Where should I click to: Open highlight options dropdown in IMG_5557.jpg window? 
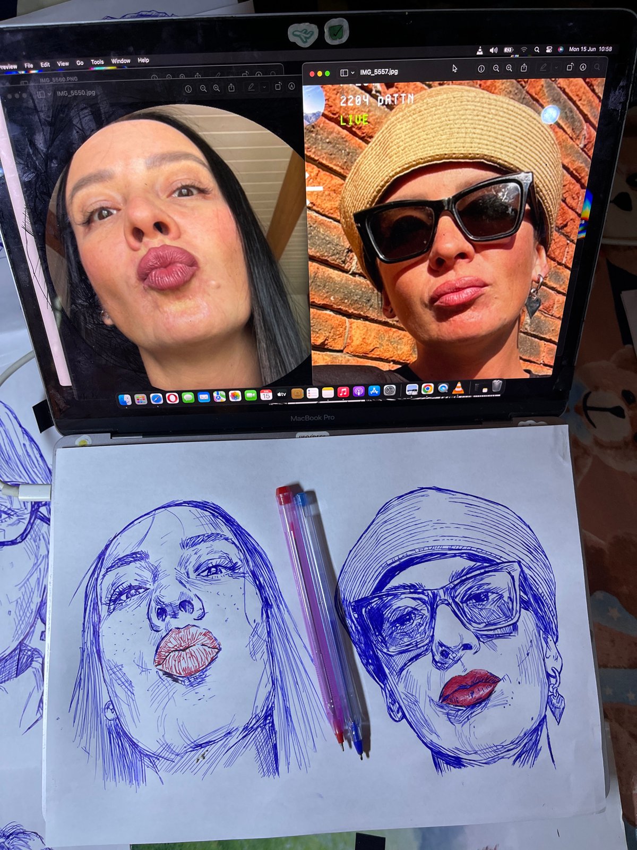click(x=556, y=67)
